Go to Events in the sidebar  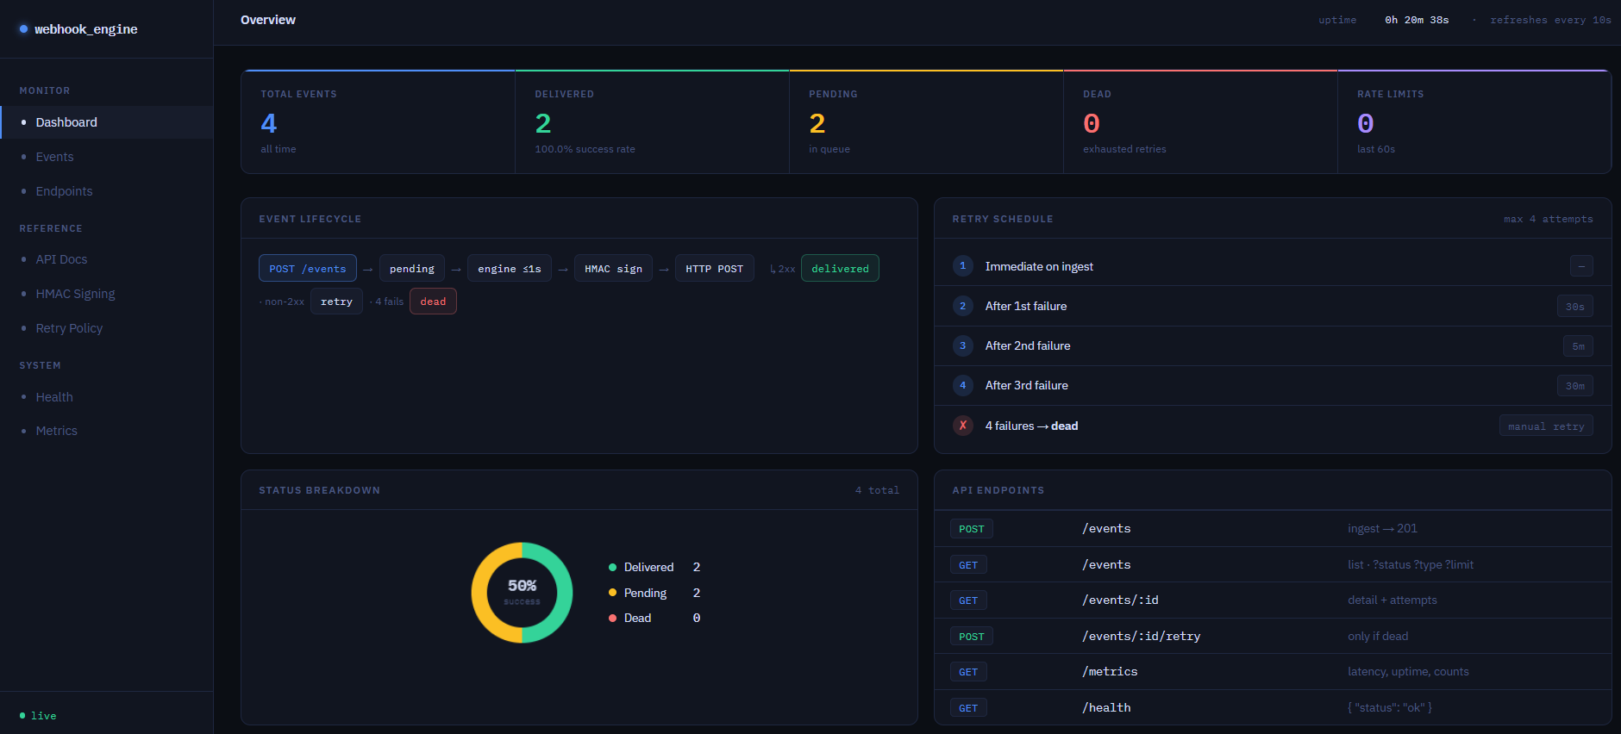point(107,157)
